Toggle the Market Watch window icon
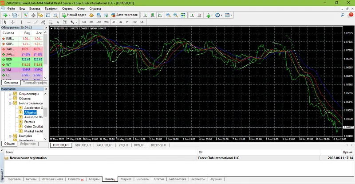 [26, 15]
